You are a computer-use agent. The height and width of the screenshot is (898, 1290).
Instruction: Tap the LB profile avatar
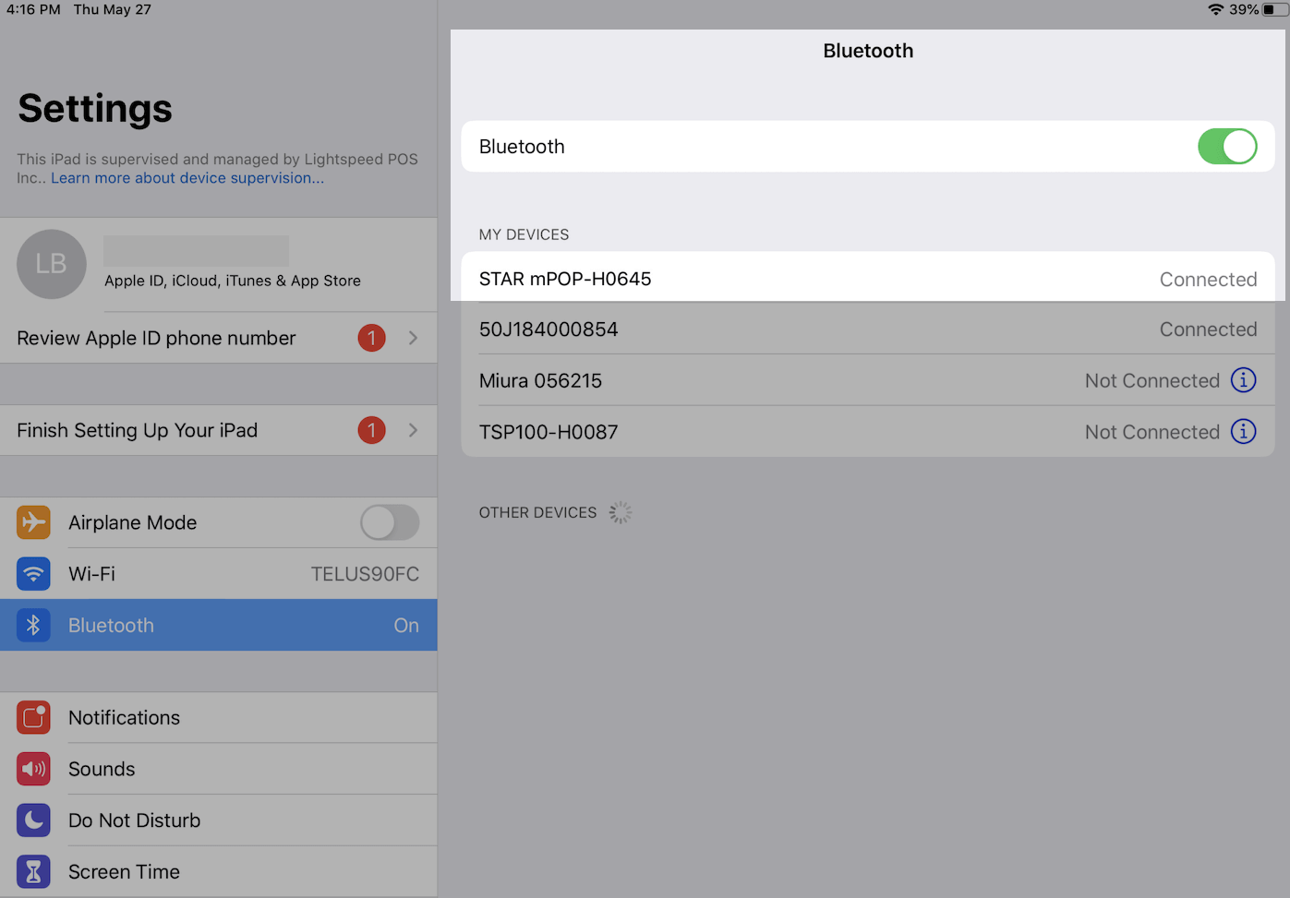pos(51,264)
